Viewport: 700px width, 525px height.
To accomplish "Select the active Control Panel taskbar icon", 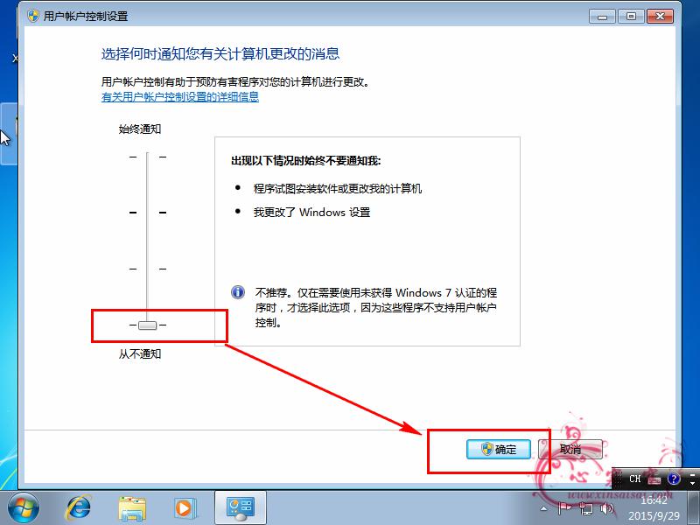I will point(239,507).
